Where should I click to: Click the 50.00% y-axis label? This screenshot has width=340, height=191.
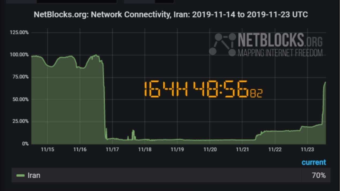pyautogui.click(x=20, y=99)
